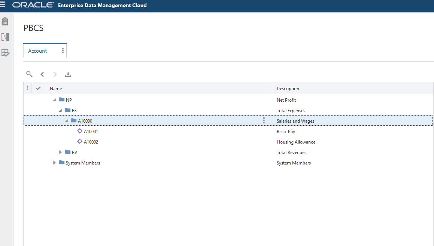Click the Total Revenues description

291,153
